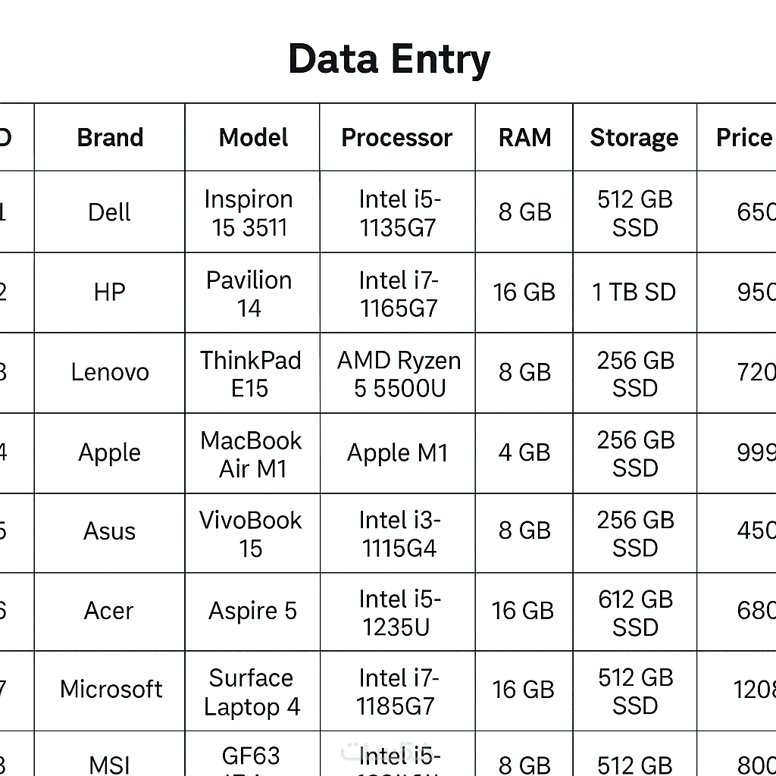Click the Intel i3-1115G4 processor cell

(x=399, y=534)
